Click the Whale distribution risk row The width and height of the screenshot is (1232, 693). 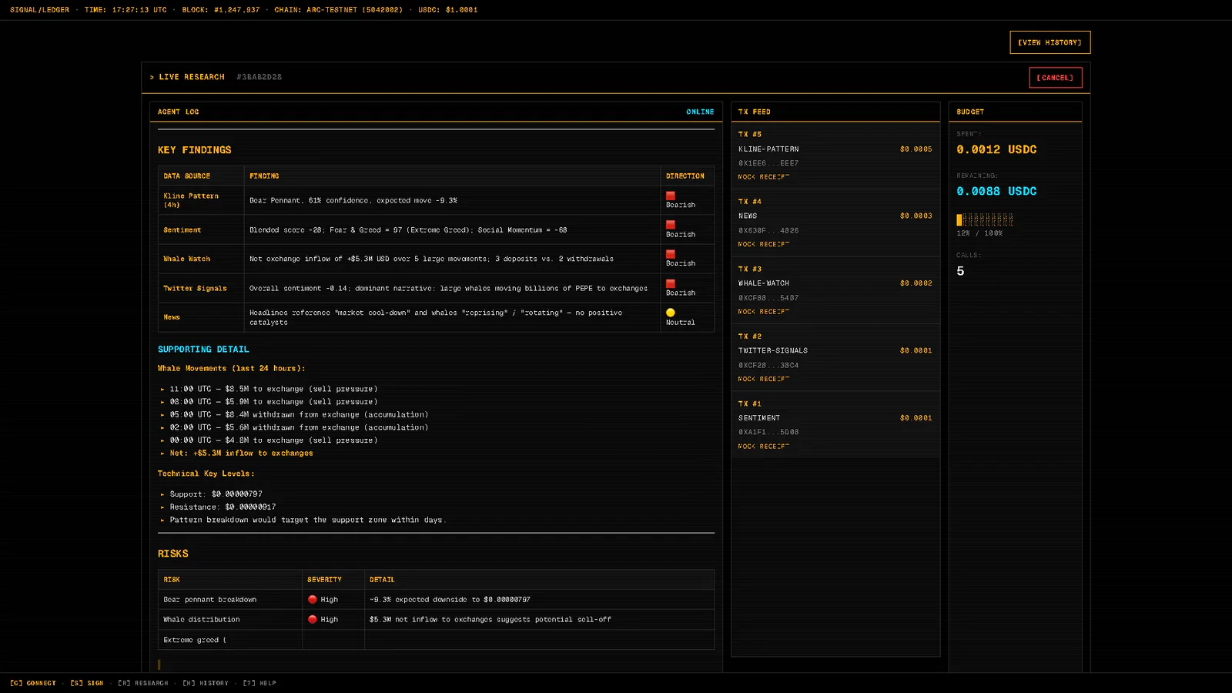pos(436,619)
